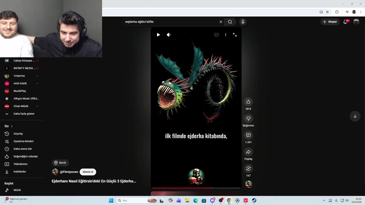Viewport: 365px width, 205px height.
Task: Open the Short title 'Ejderhanı Nasıl Eğitirsin'deki...'
Action: point(94,181)
